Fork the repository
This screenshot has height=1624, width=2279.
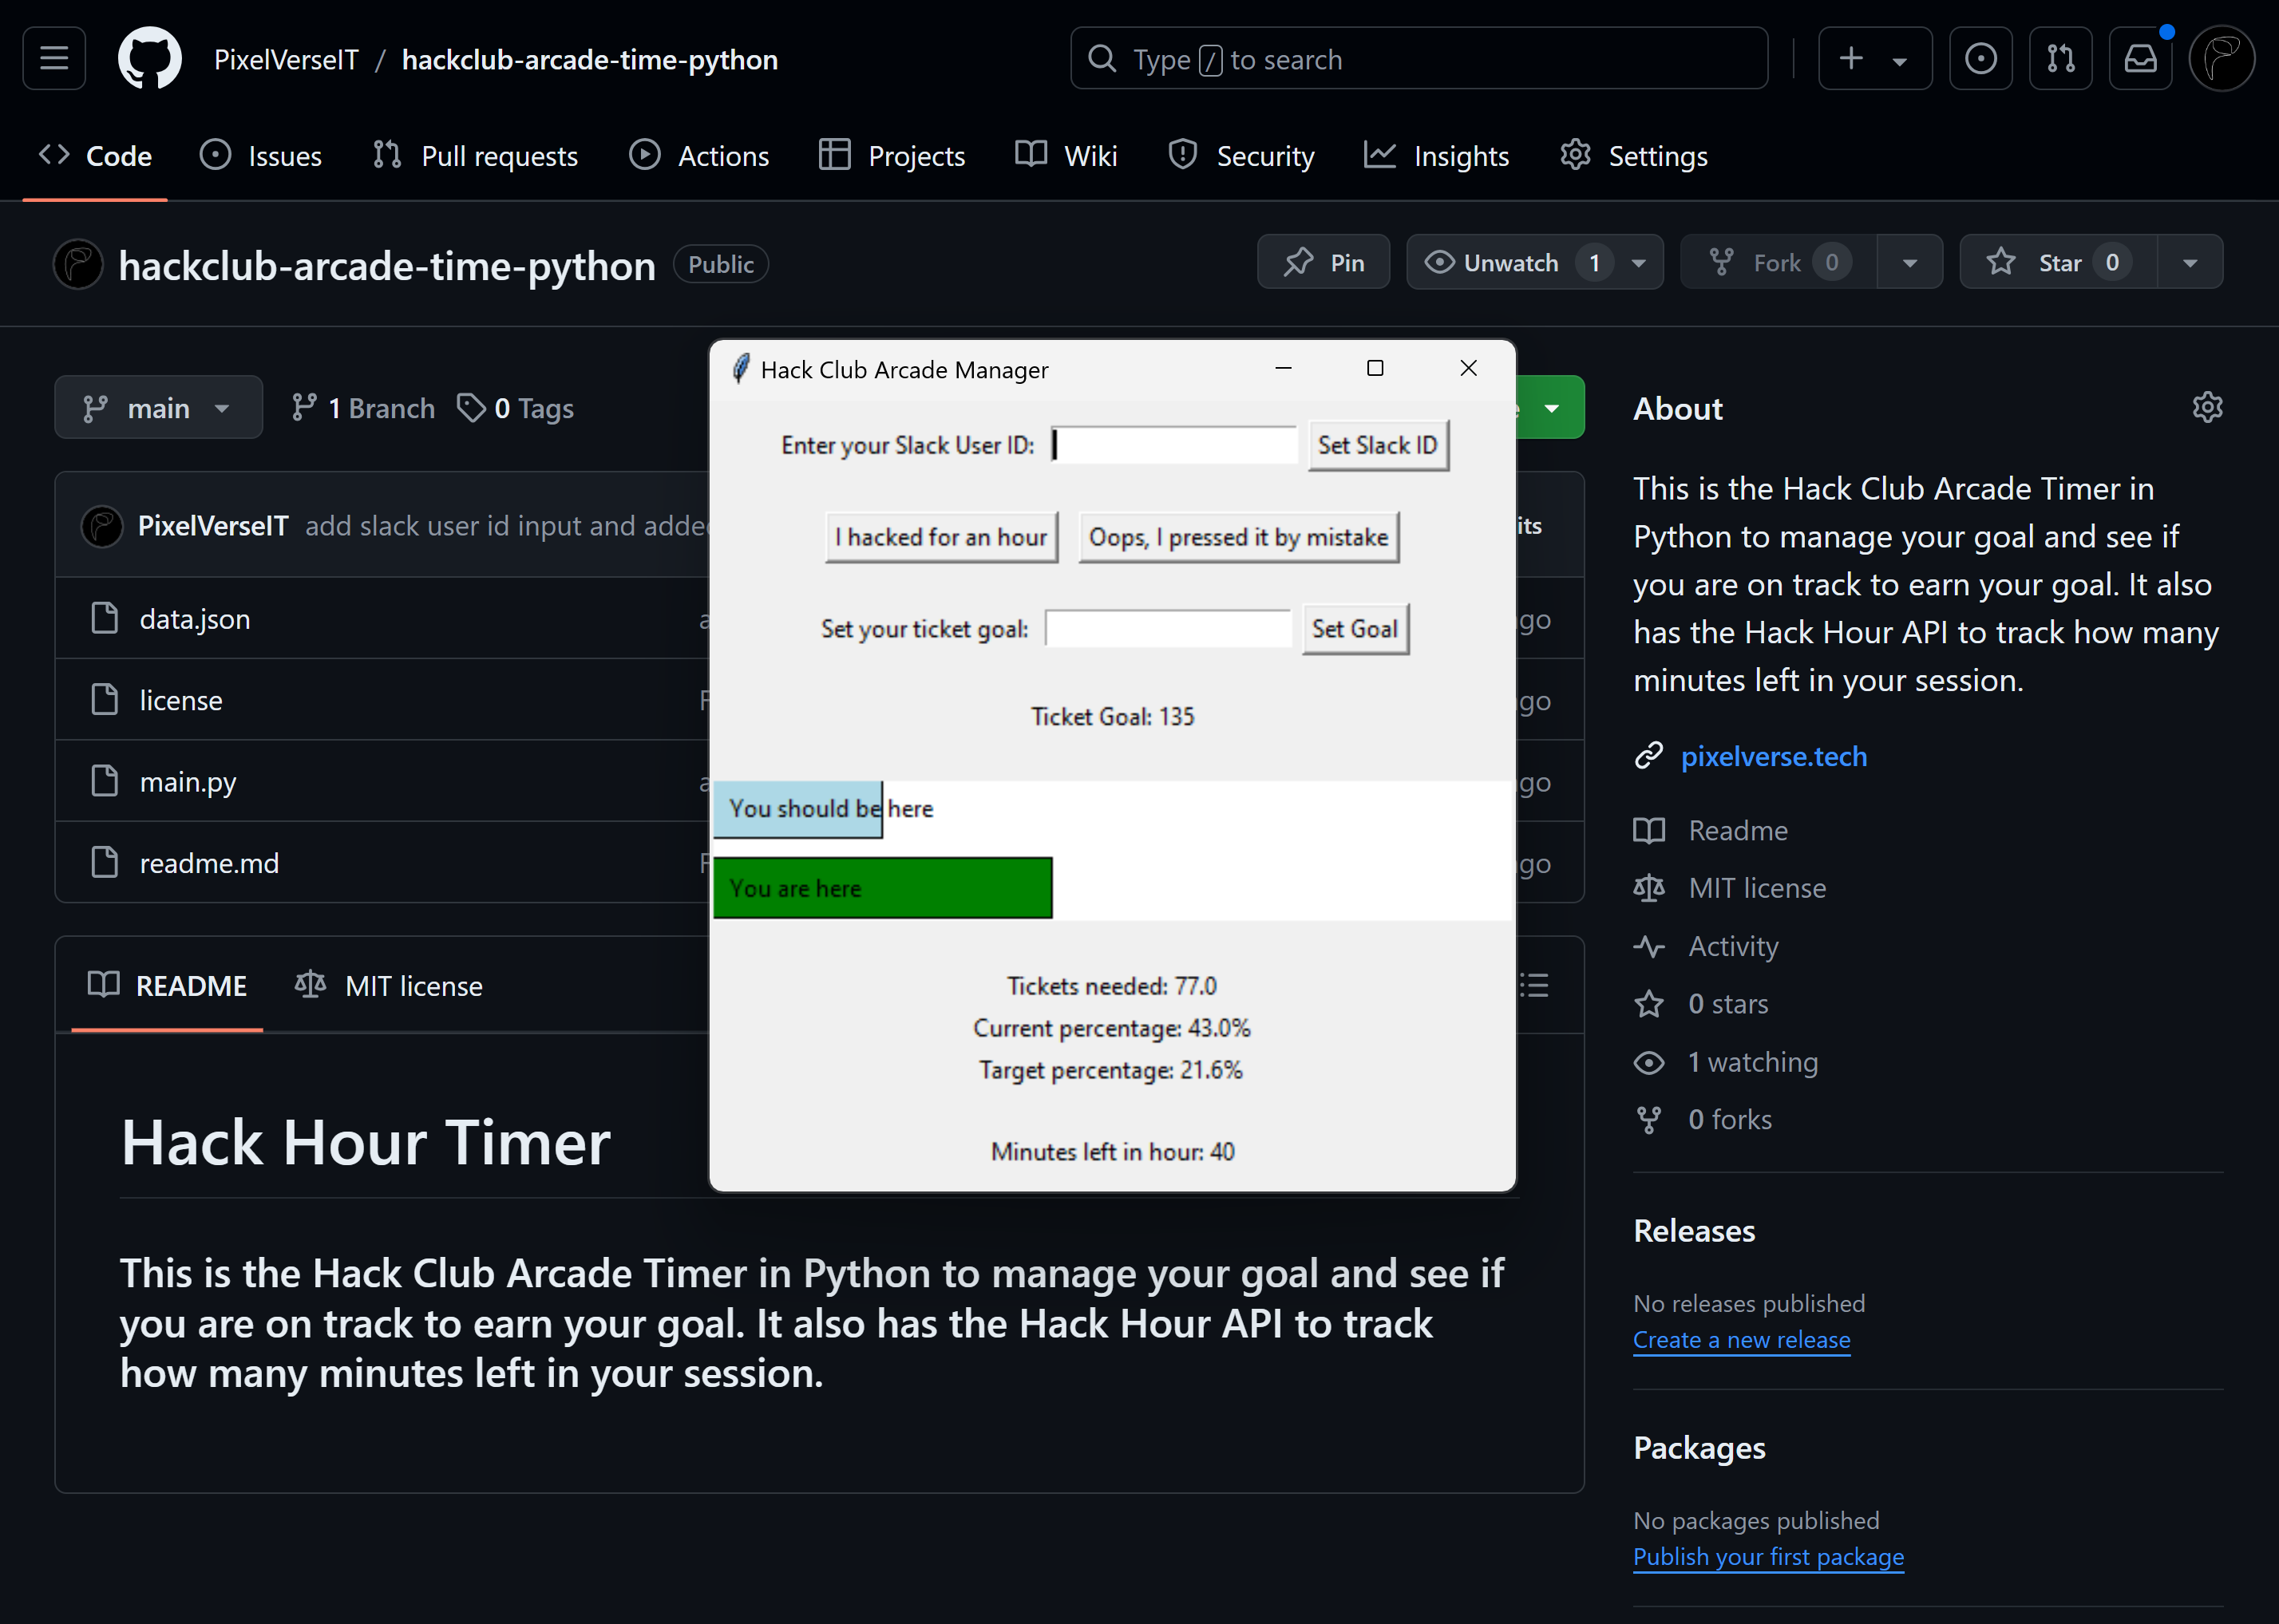pos(1778,262)
